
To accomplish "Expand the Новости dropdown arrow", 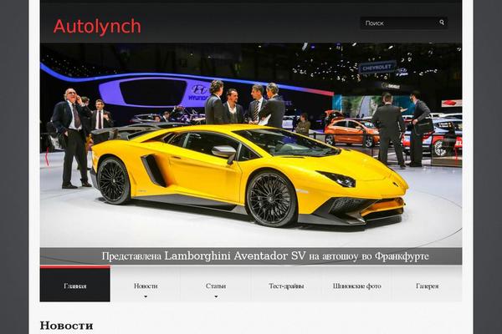I will click(x=146, y=296).
